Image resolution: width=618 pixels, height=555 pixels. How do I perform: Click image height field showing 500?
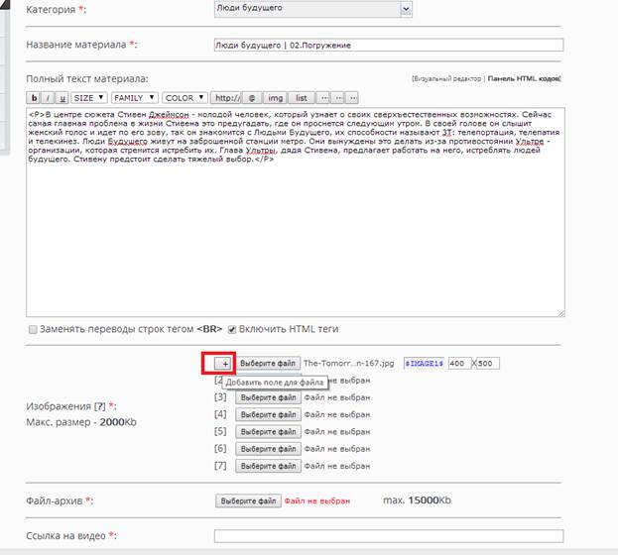click(x=488, y=363)
